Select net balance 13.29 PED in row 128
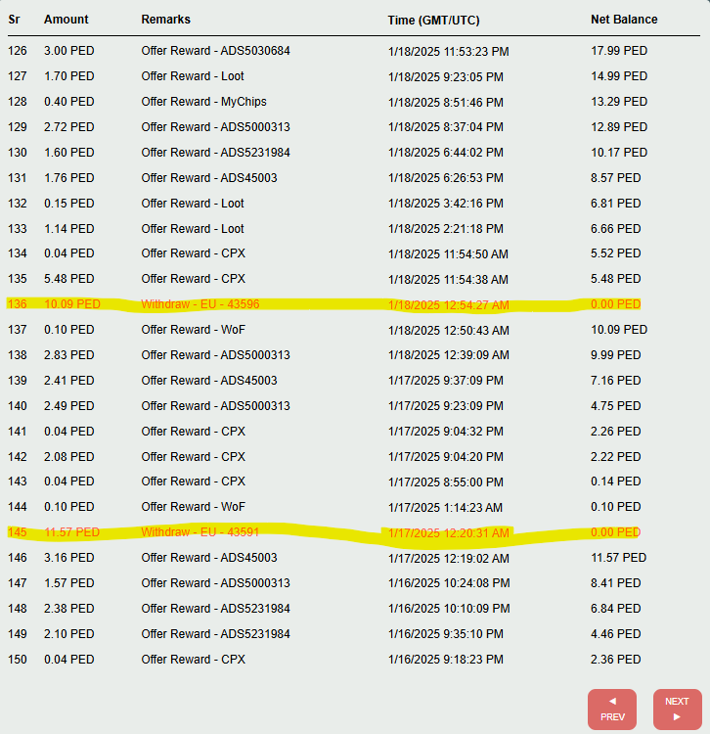710x734 pixels. click(x=619, y=102)
